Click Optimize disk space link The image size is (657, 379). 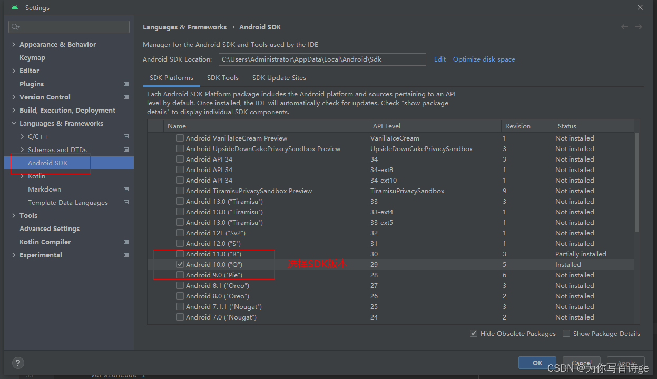click(x=484, y=59)
